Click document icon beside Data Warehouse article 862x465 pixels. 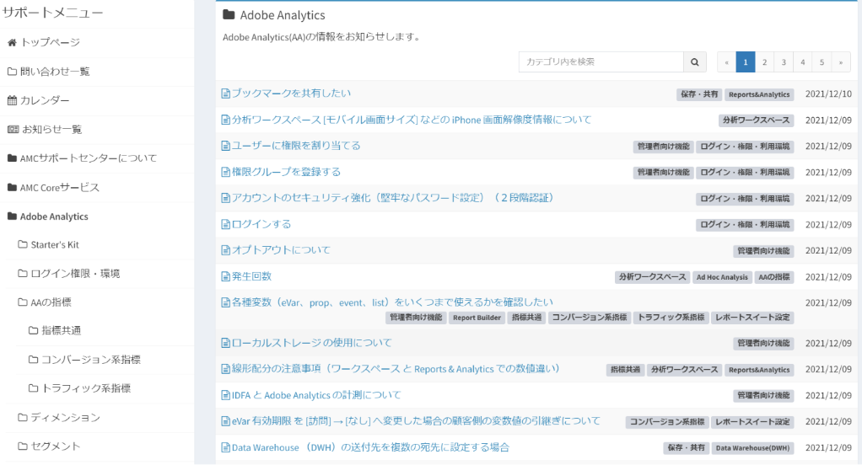[x=225, y=448]
